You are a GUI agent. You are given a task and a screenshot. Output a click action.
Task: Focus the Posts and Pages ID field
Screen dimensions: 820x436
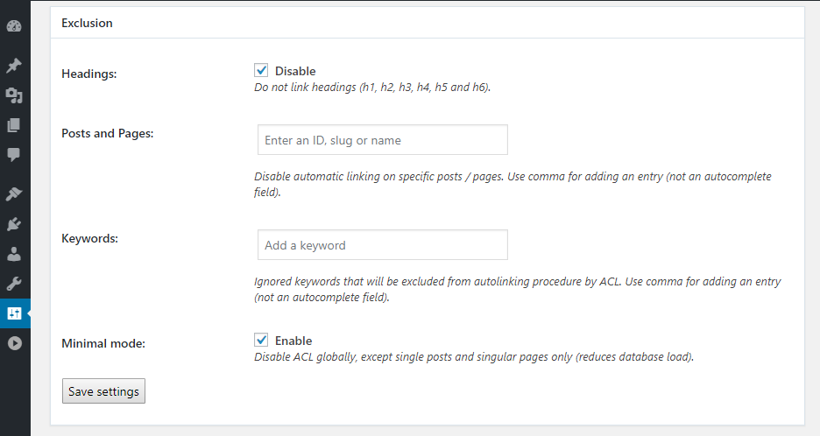(382, 140)
